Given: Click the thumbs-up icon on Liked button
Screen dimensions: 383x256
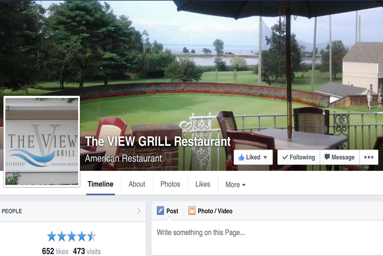Looking at the screenshot, I should pyautogui.click(x=241, y=157).
